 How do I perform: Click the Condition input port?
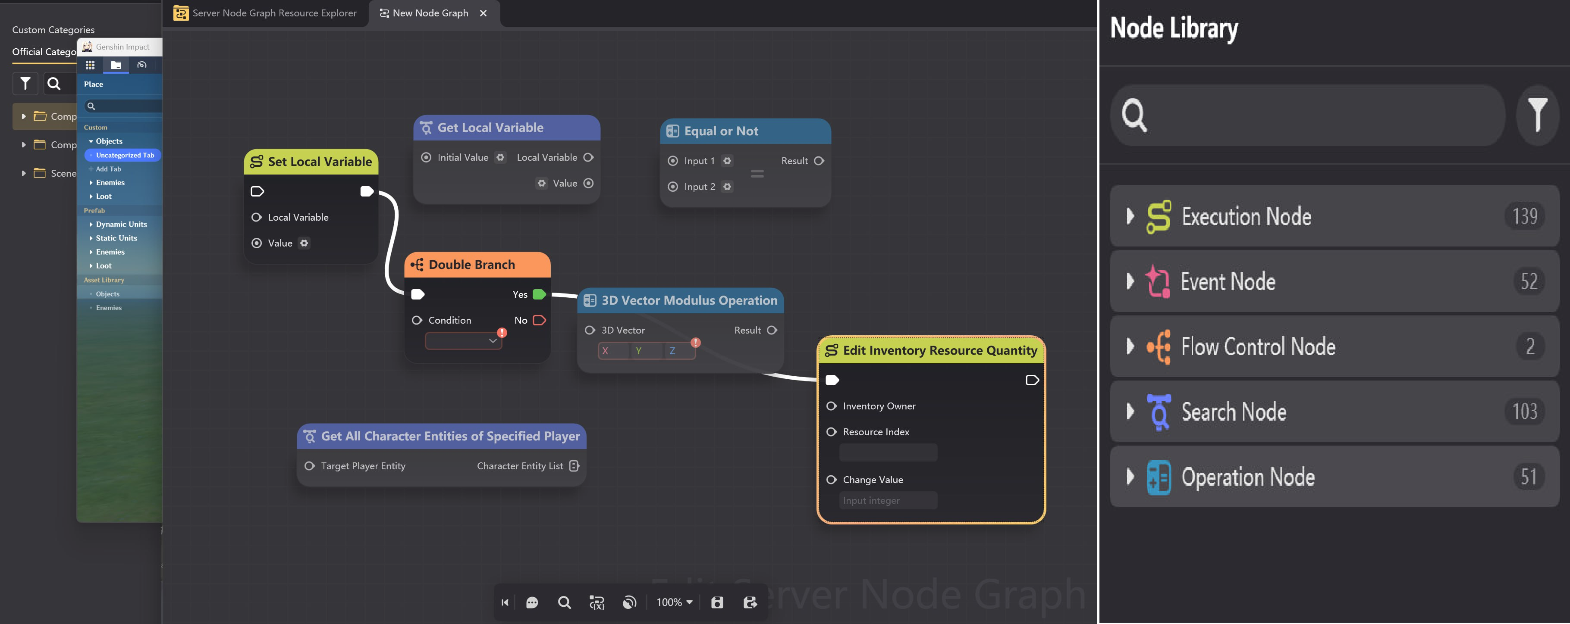click(x=417, y=320)
